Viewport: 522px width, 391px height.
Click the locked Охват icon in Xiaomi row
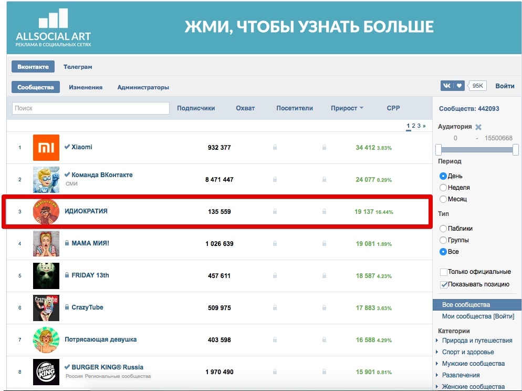[x=275, y=147]
